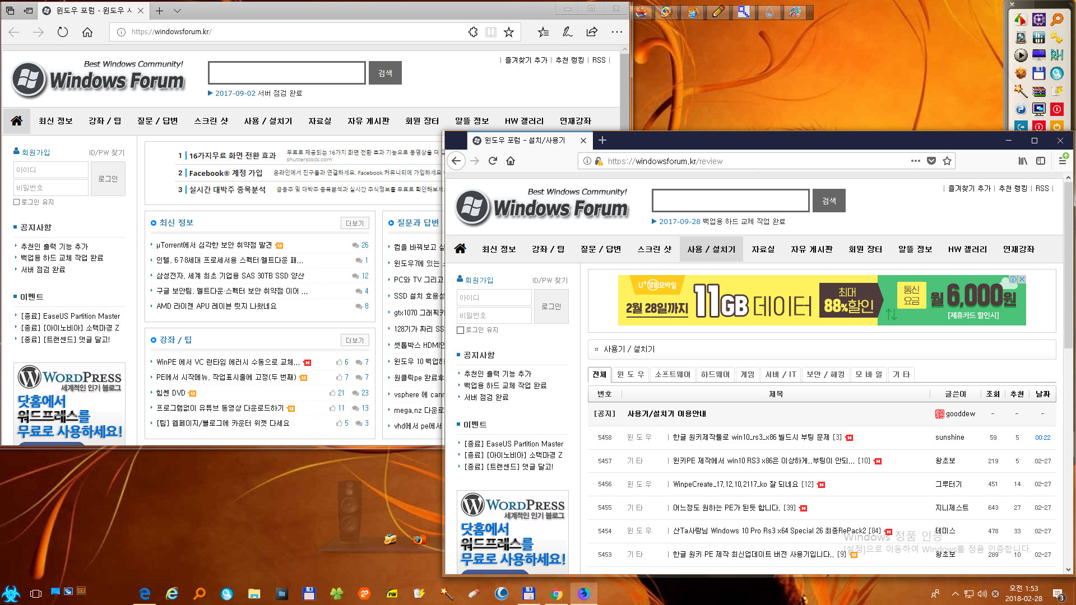This screenshot has width=1076, height=605.
Task: Show hidden tray icons chevron
Action: [955, 594]
